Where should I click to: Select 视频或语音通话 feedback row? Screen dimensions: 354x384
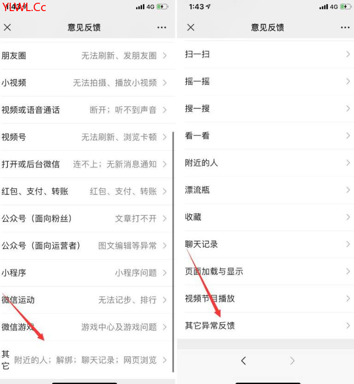point(88,110)
